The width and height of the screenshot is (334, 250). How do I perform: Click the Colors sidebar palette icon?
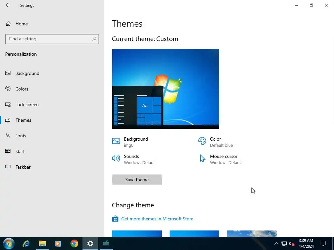pyautogui.click(x=8, y=89)
